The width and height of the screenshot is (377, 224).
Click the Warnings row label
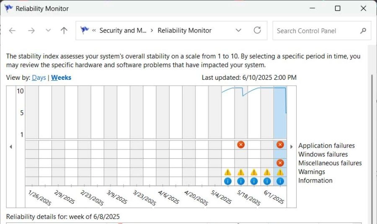click(x=312, y=172)
